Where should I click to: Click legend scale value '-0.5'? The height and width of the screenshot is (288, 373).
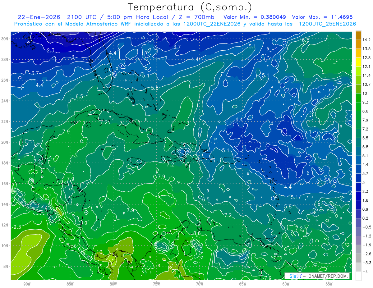point(368,227)
